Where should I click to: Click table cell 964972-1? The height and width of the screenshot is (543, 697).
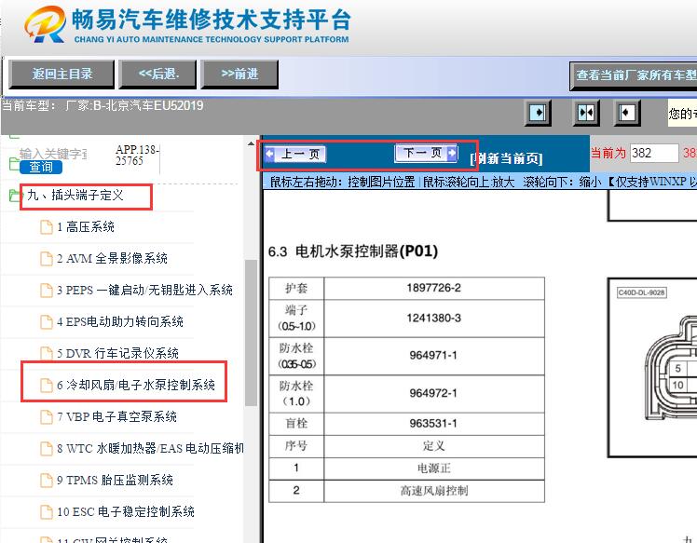click(x=434, y=393)
